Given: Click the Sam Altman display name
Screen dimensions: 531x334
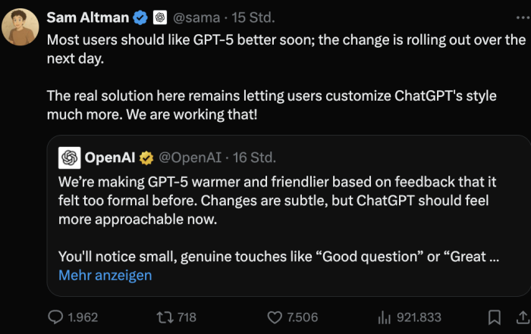Looking at the screenshot, I should pyautogui.click(x=87, y=17).
